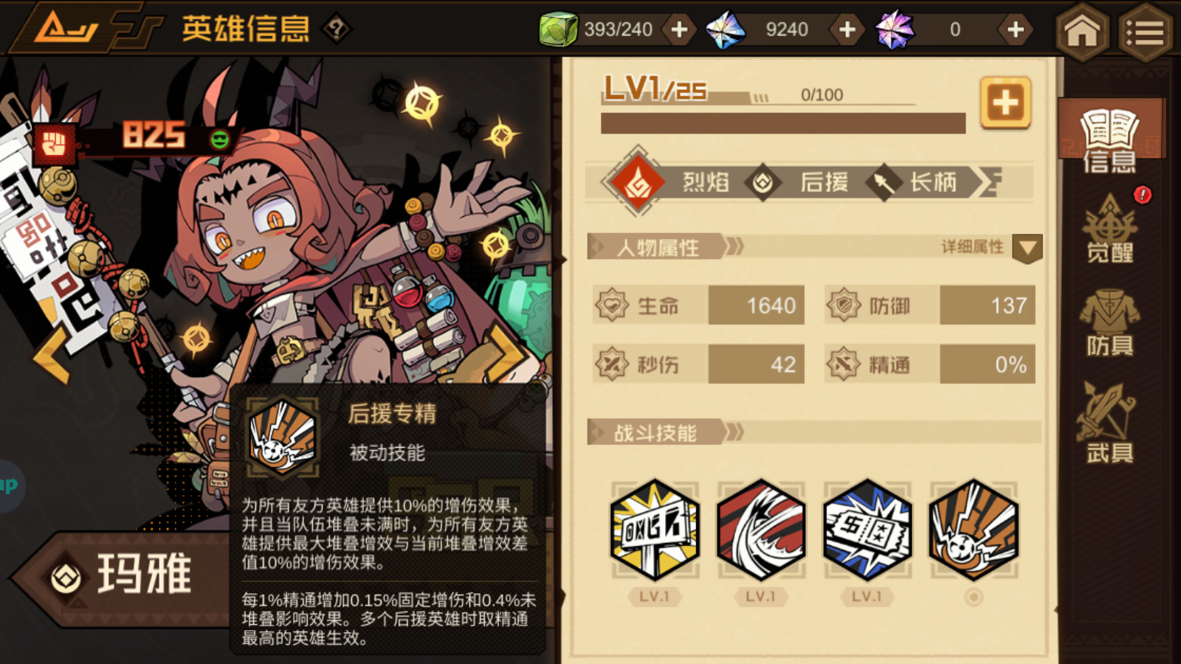Add rainbow gems beside the zero count

[1016, 30]
